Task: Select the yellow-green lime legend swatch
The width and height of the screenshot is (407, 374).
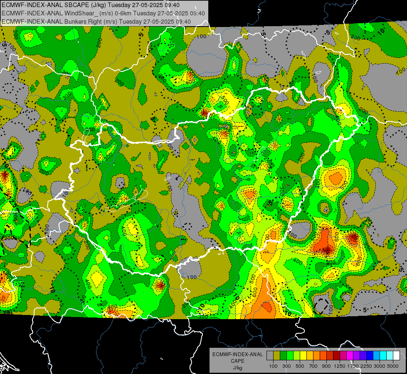Action: pos(296,355)
